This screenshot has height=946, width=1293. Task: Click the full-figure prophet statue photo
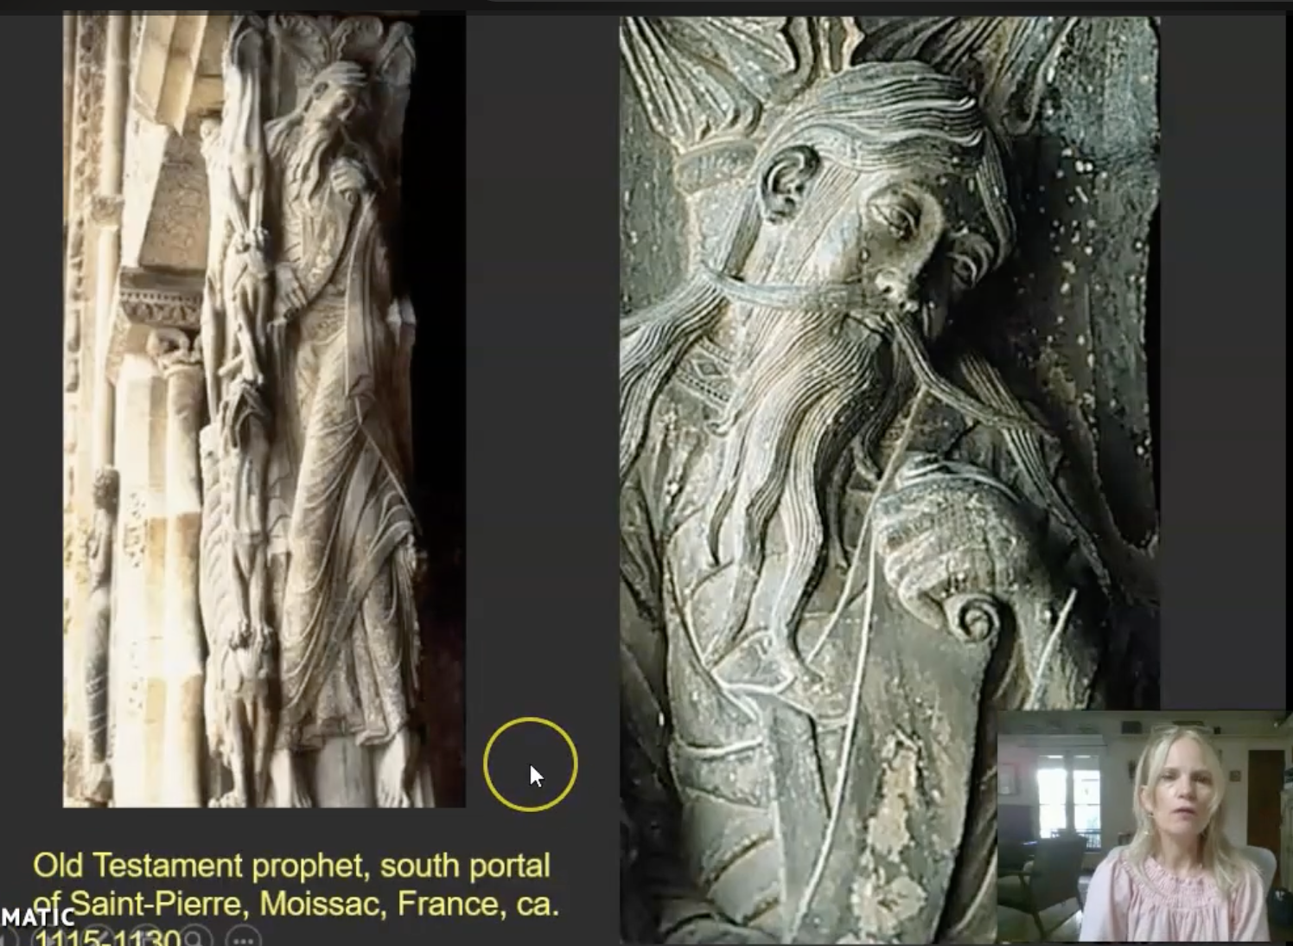264,409
